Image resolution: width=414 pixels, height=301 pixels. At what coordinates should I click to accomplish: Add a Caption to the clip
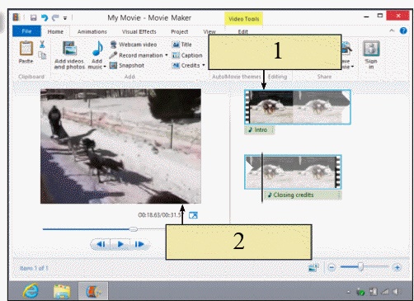click(x=187, y=55)
